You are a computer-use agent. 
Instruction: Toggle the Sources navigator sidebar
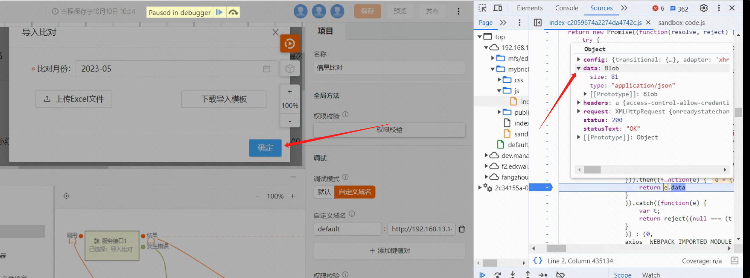click(x=538, y=23)
